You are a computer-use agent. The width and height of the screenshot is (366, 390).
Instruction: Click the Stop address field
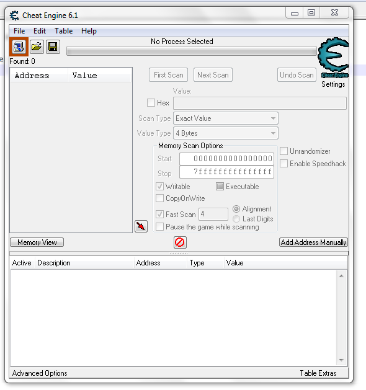226,172
